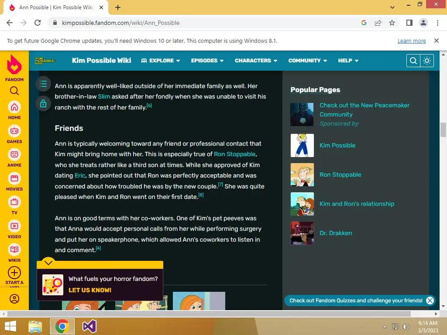Screen dimensions: 447x335
Task: Click the Ron Stoppable popular page thumbnail
Action: [302, 174]
